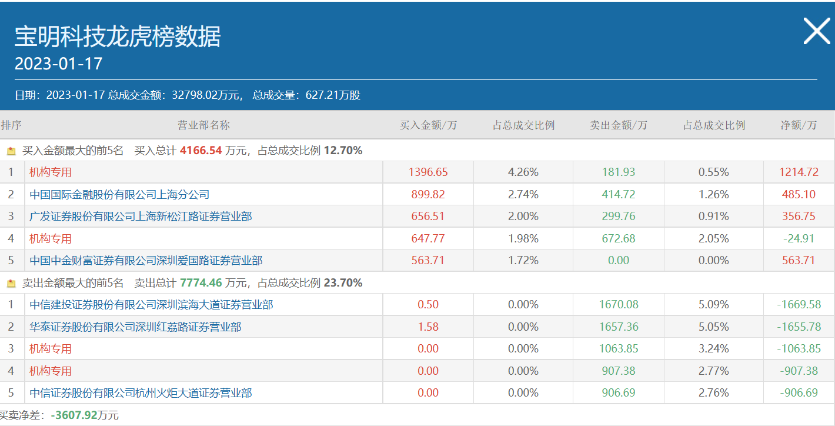Close the 龙虎榜 data popup

tap(816, 31)
